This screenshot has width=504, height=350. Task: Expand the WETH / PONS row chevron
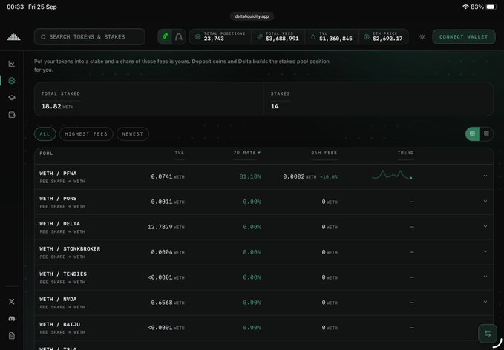485,202
